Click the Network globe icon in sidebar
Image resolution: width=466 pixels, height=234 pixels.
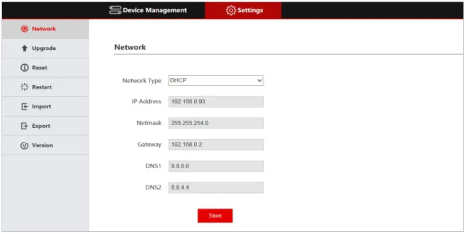tap(25, 28)
